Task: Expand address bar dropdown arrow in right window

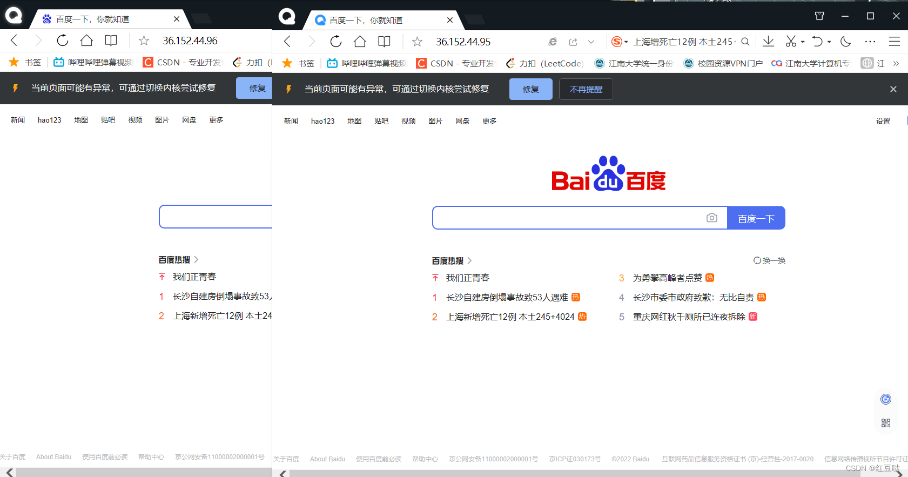Action: [x=591, y=42]
